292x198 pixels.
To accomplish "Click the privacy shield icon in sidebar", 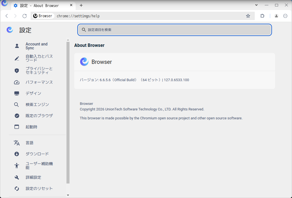I will (x=17, y=71).
